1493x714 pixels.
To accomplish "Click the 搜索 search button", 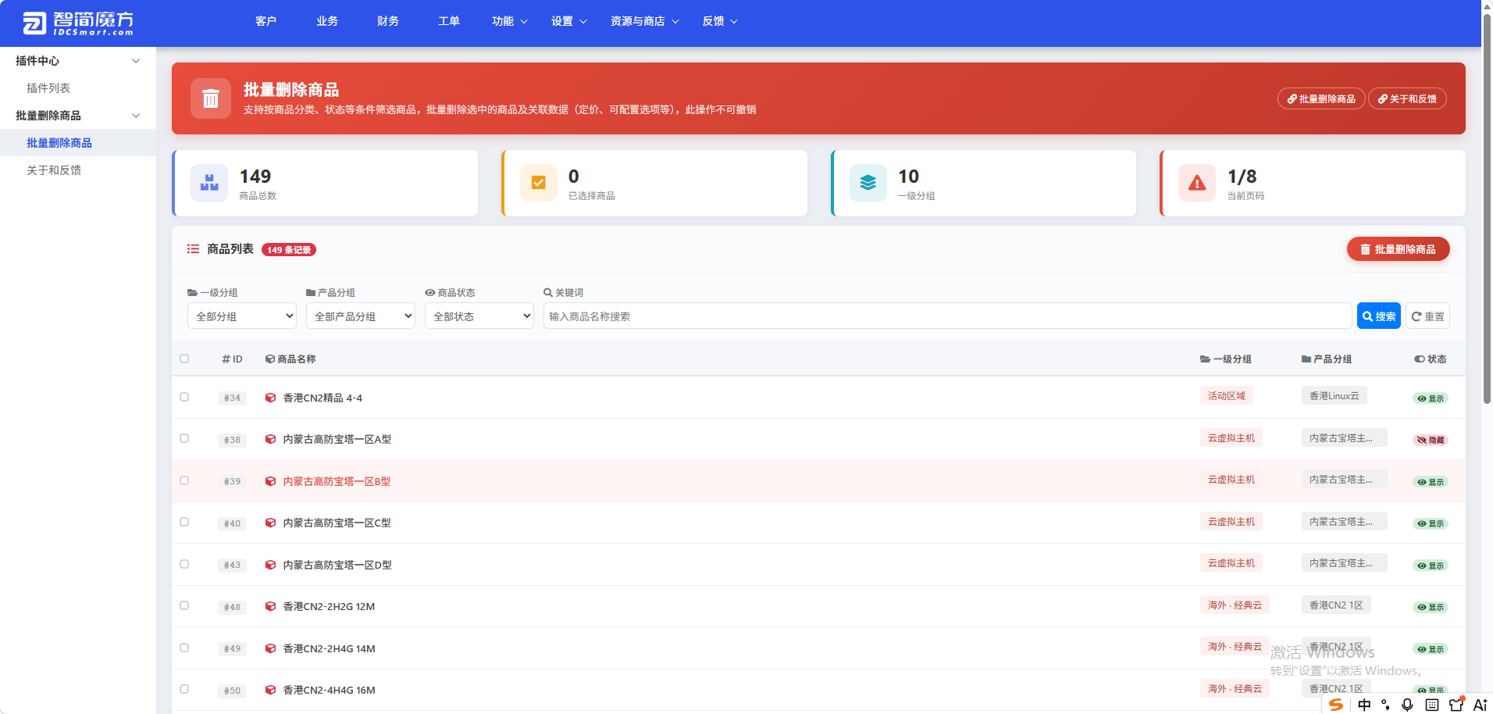I will pos(1379,316).
